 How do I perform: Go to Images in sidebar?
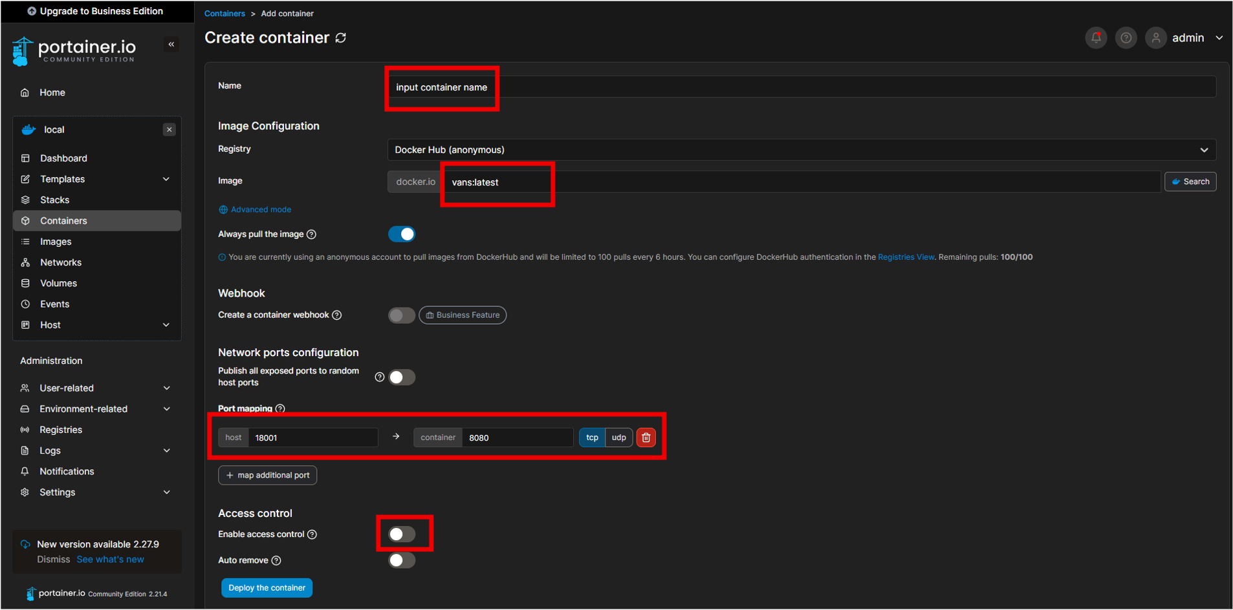[56, 242]
